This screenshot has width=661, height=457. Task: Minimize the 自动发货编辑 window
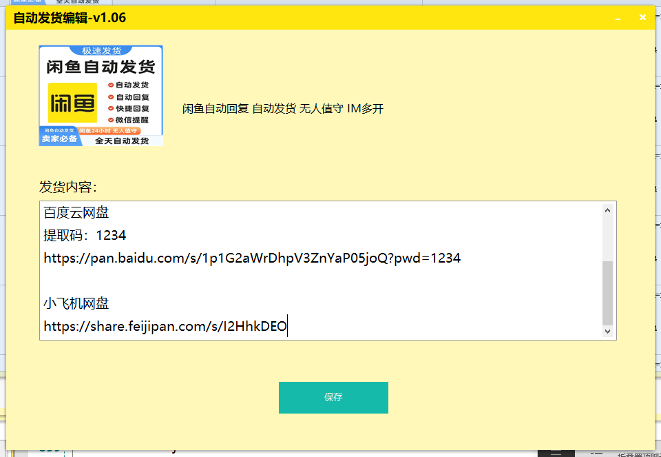pos(618,18)
